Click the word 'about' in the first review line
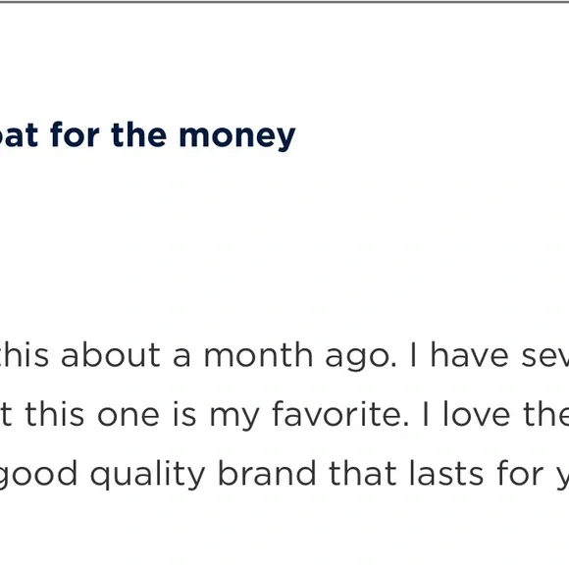The height and width of the screenshot is (569, 569). (110, 355)
